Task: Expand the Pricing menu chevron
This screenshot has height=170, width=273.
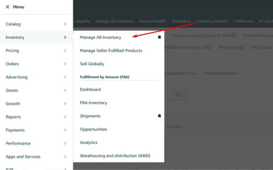Action: tap(65, 50)
